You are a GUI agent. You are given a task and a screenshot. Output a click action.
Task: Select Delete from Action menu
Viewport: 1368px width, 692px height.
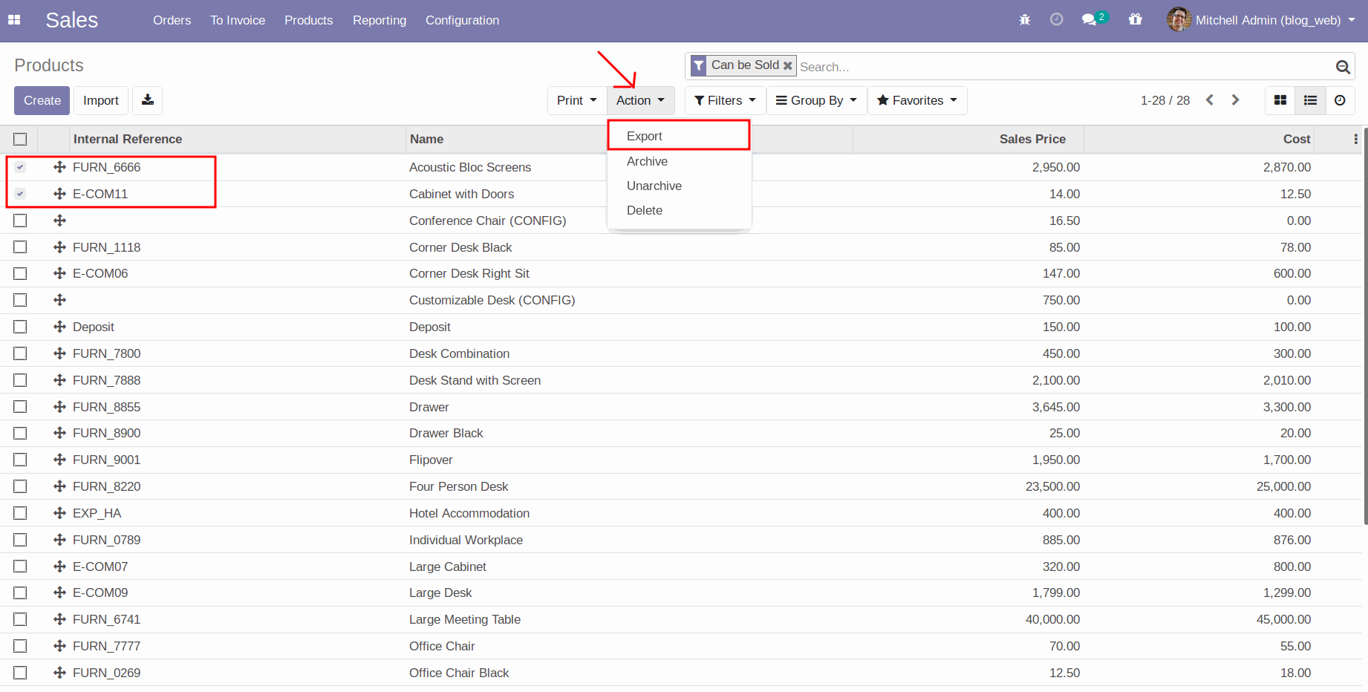point(679,210)
